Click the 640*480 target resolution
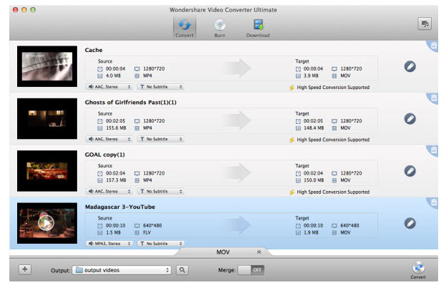This screenshot has width=446, height=290. (x=350, y=225)
